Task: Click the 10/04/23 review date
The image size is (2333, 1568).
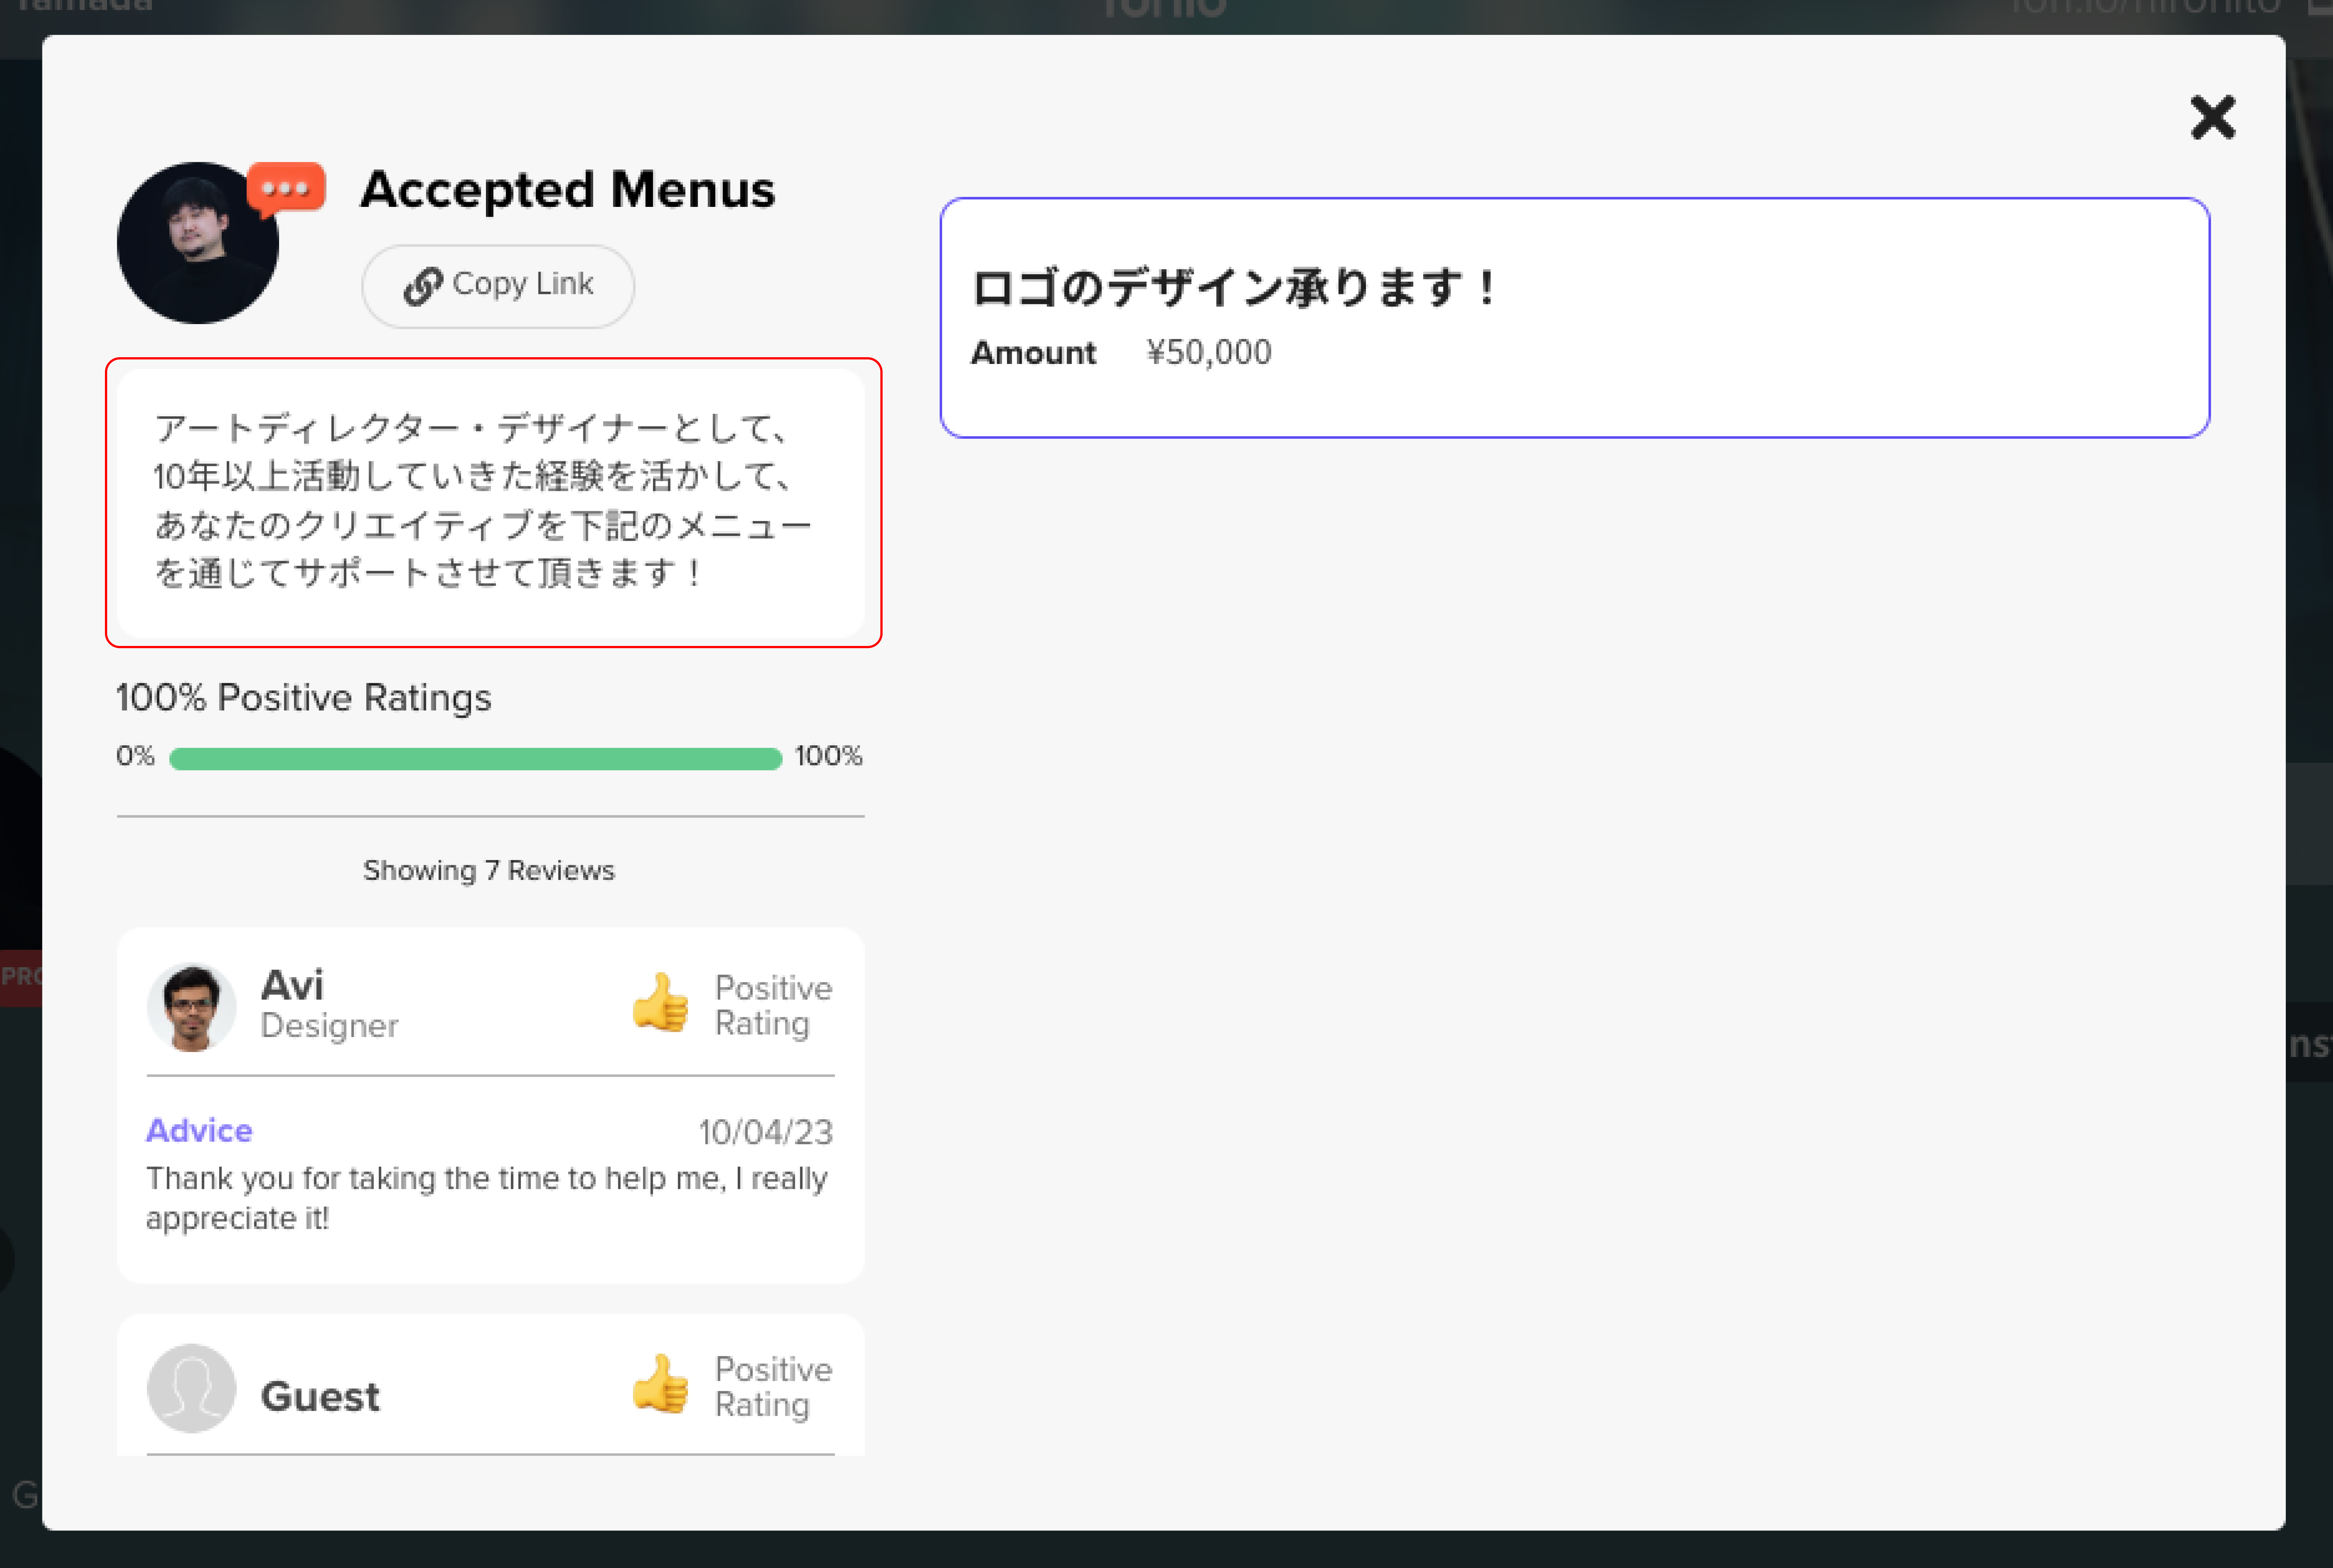Action: click(x=765, y=1132)
